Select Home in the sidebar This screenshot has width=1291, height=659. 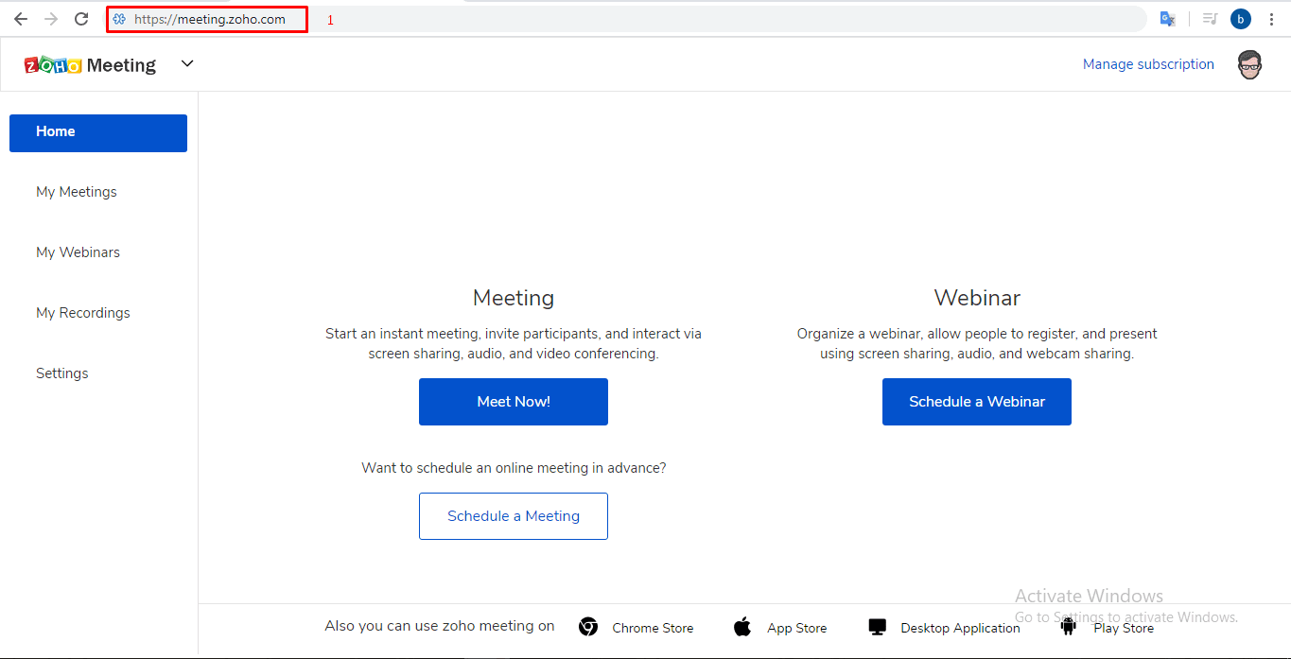coord(98,132)
